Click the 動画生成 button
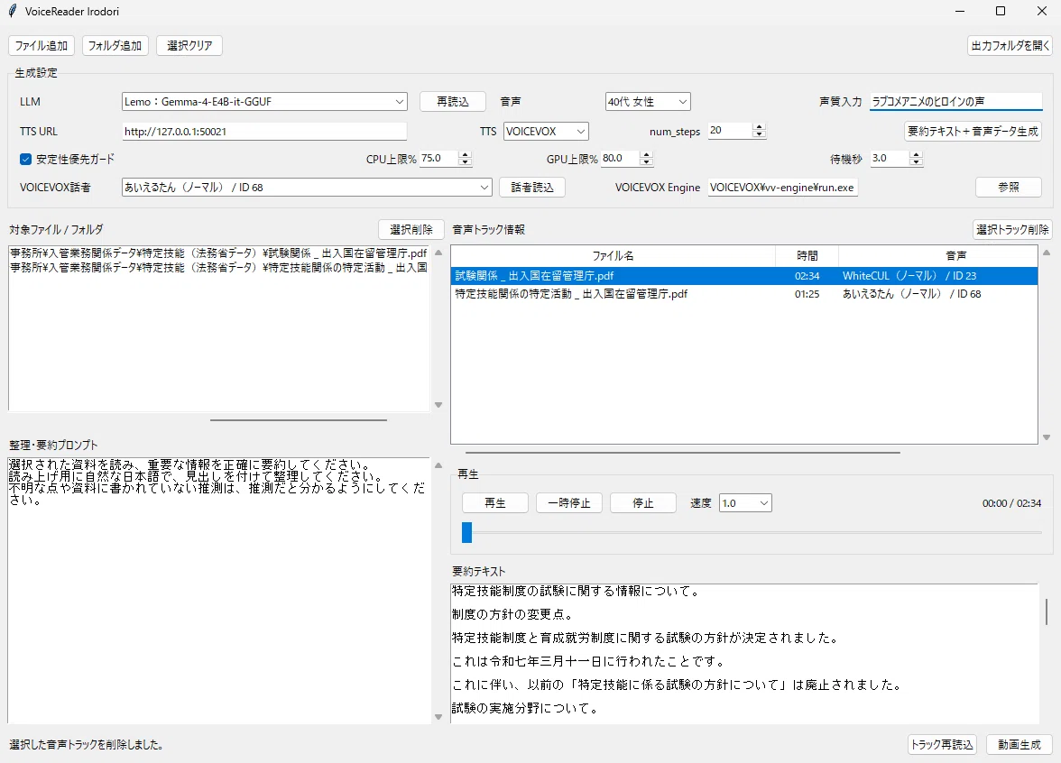 click(1019, 745)
